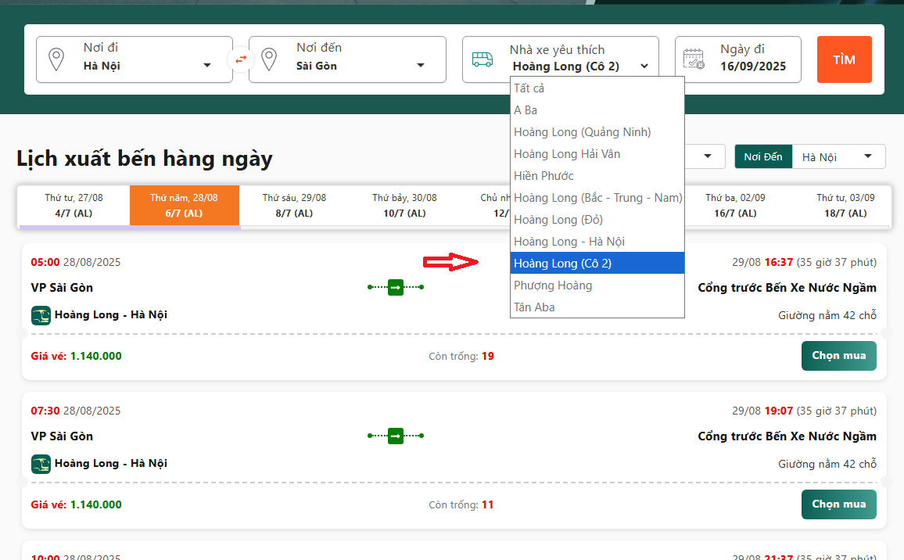Click Chọn mua for the 07:30 departure

coord(838,504)
